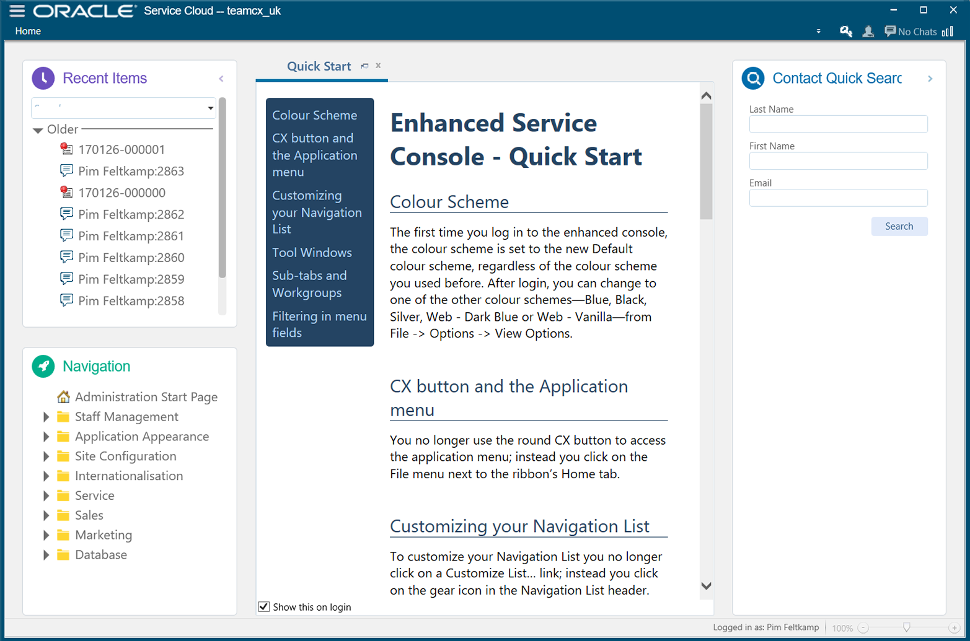Click the Contact Quick Search magnifier icon
Image resolution: width=970 pixels, height=641 pixels.
[753, 78]
